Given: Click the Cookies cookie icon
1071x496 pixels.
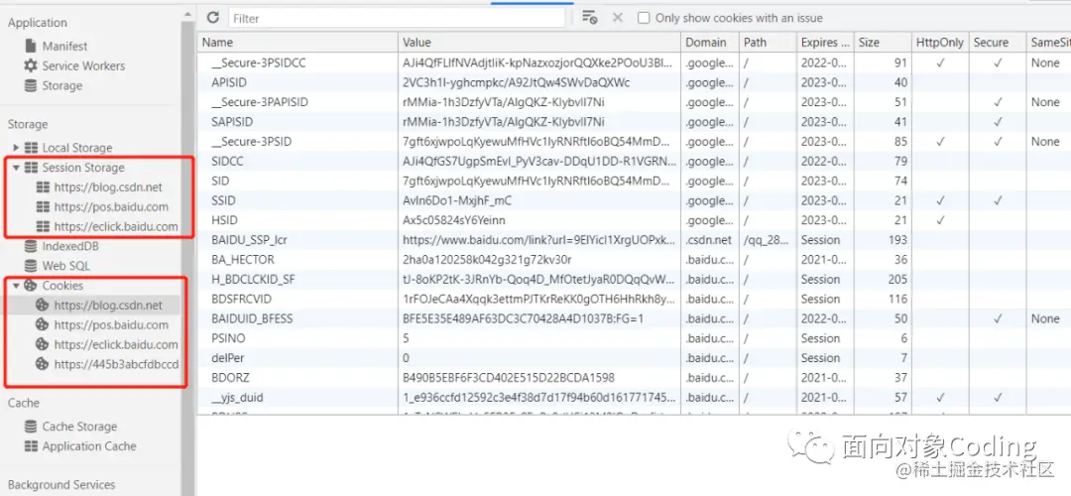Looking at the screenshot, I should coord(31,286).
